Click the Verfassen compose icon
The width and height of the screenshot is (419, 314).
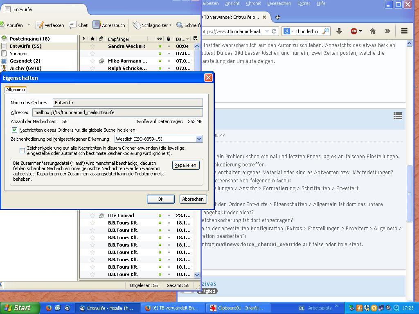point(39,25)
